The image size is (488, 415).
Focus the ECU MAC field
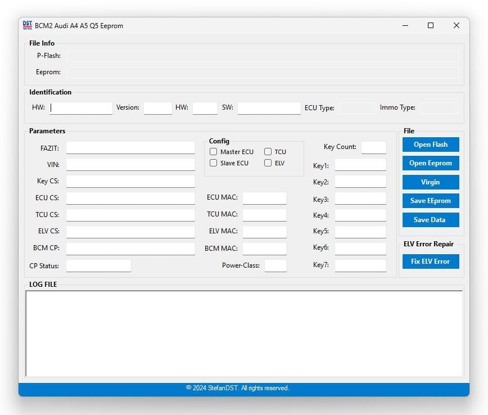264,198
